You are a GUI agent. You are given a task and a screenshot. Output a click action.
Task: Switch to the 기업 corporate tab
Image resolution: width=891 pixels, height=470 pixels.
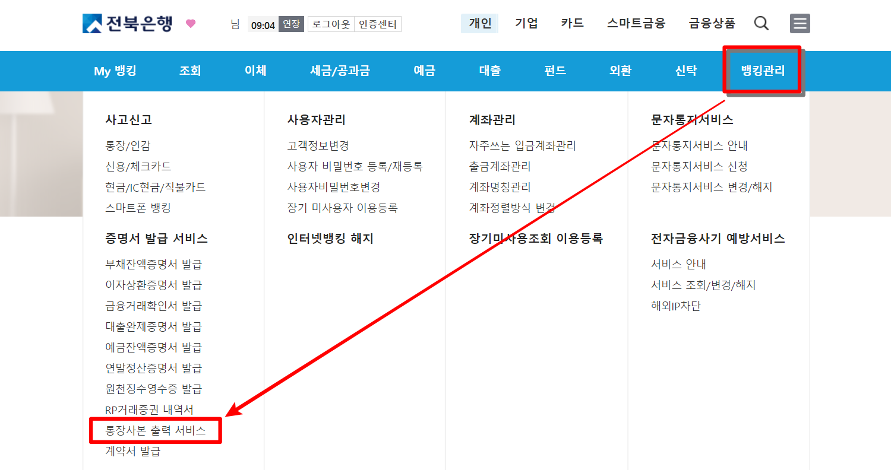coord(526,23)
